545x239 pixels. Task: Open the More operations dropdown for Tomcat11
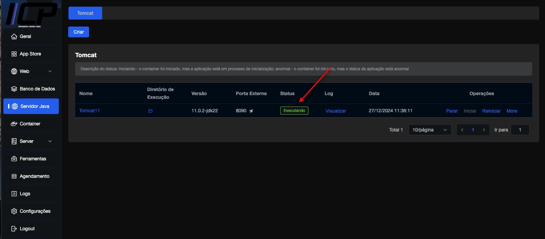coord(512,111)
